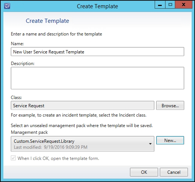Close the dialog with the red X

[183, 5]
